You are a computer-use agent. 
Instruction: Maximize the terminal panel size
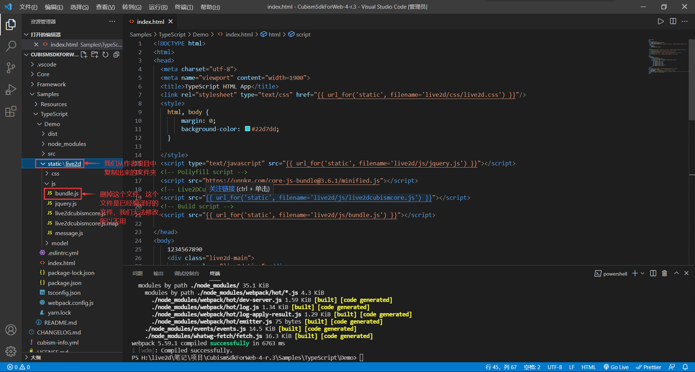676,274
